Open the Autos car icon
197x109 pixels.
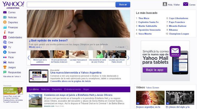click(x=5, y=62)
